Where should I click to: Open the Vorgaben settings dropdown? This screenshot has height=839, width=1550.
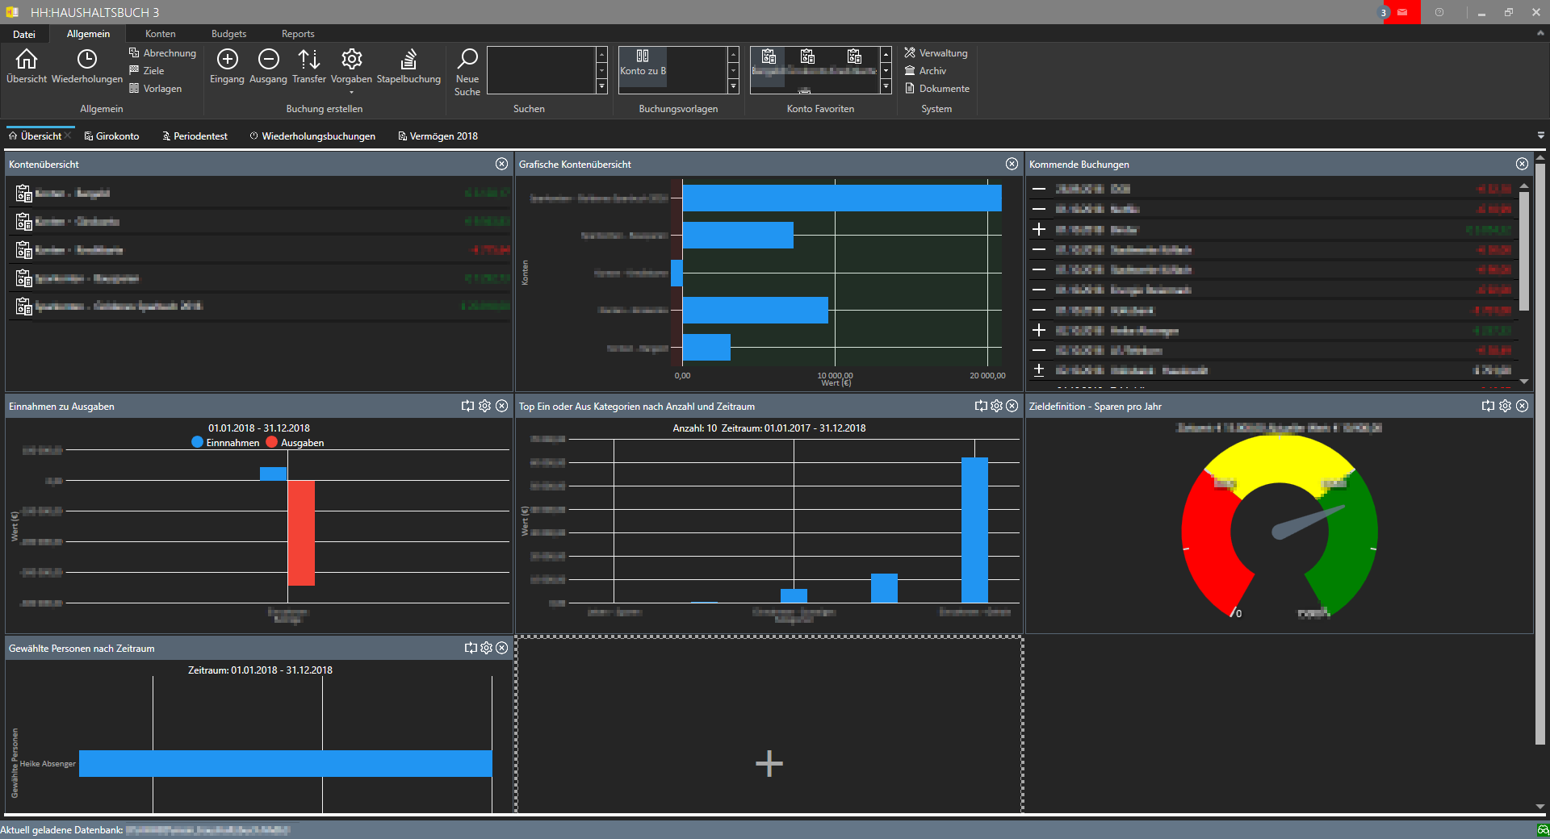click(x=351, y=70)
